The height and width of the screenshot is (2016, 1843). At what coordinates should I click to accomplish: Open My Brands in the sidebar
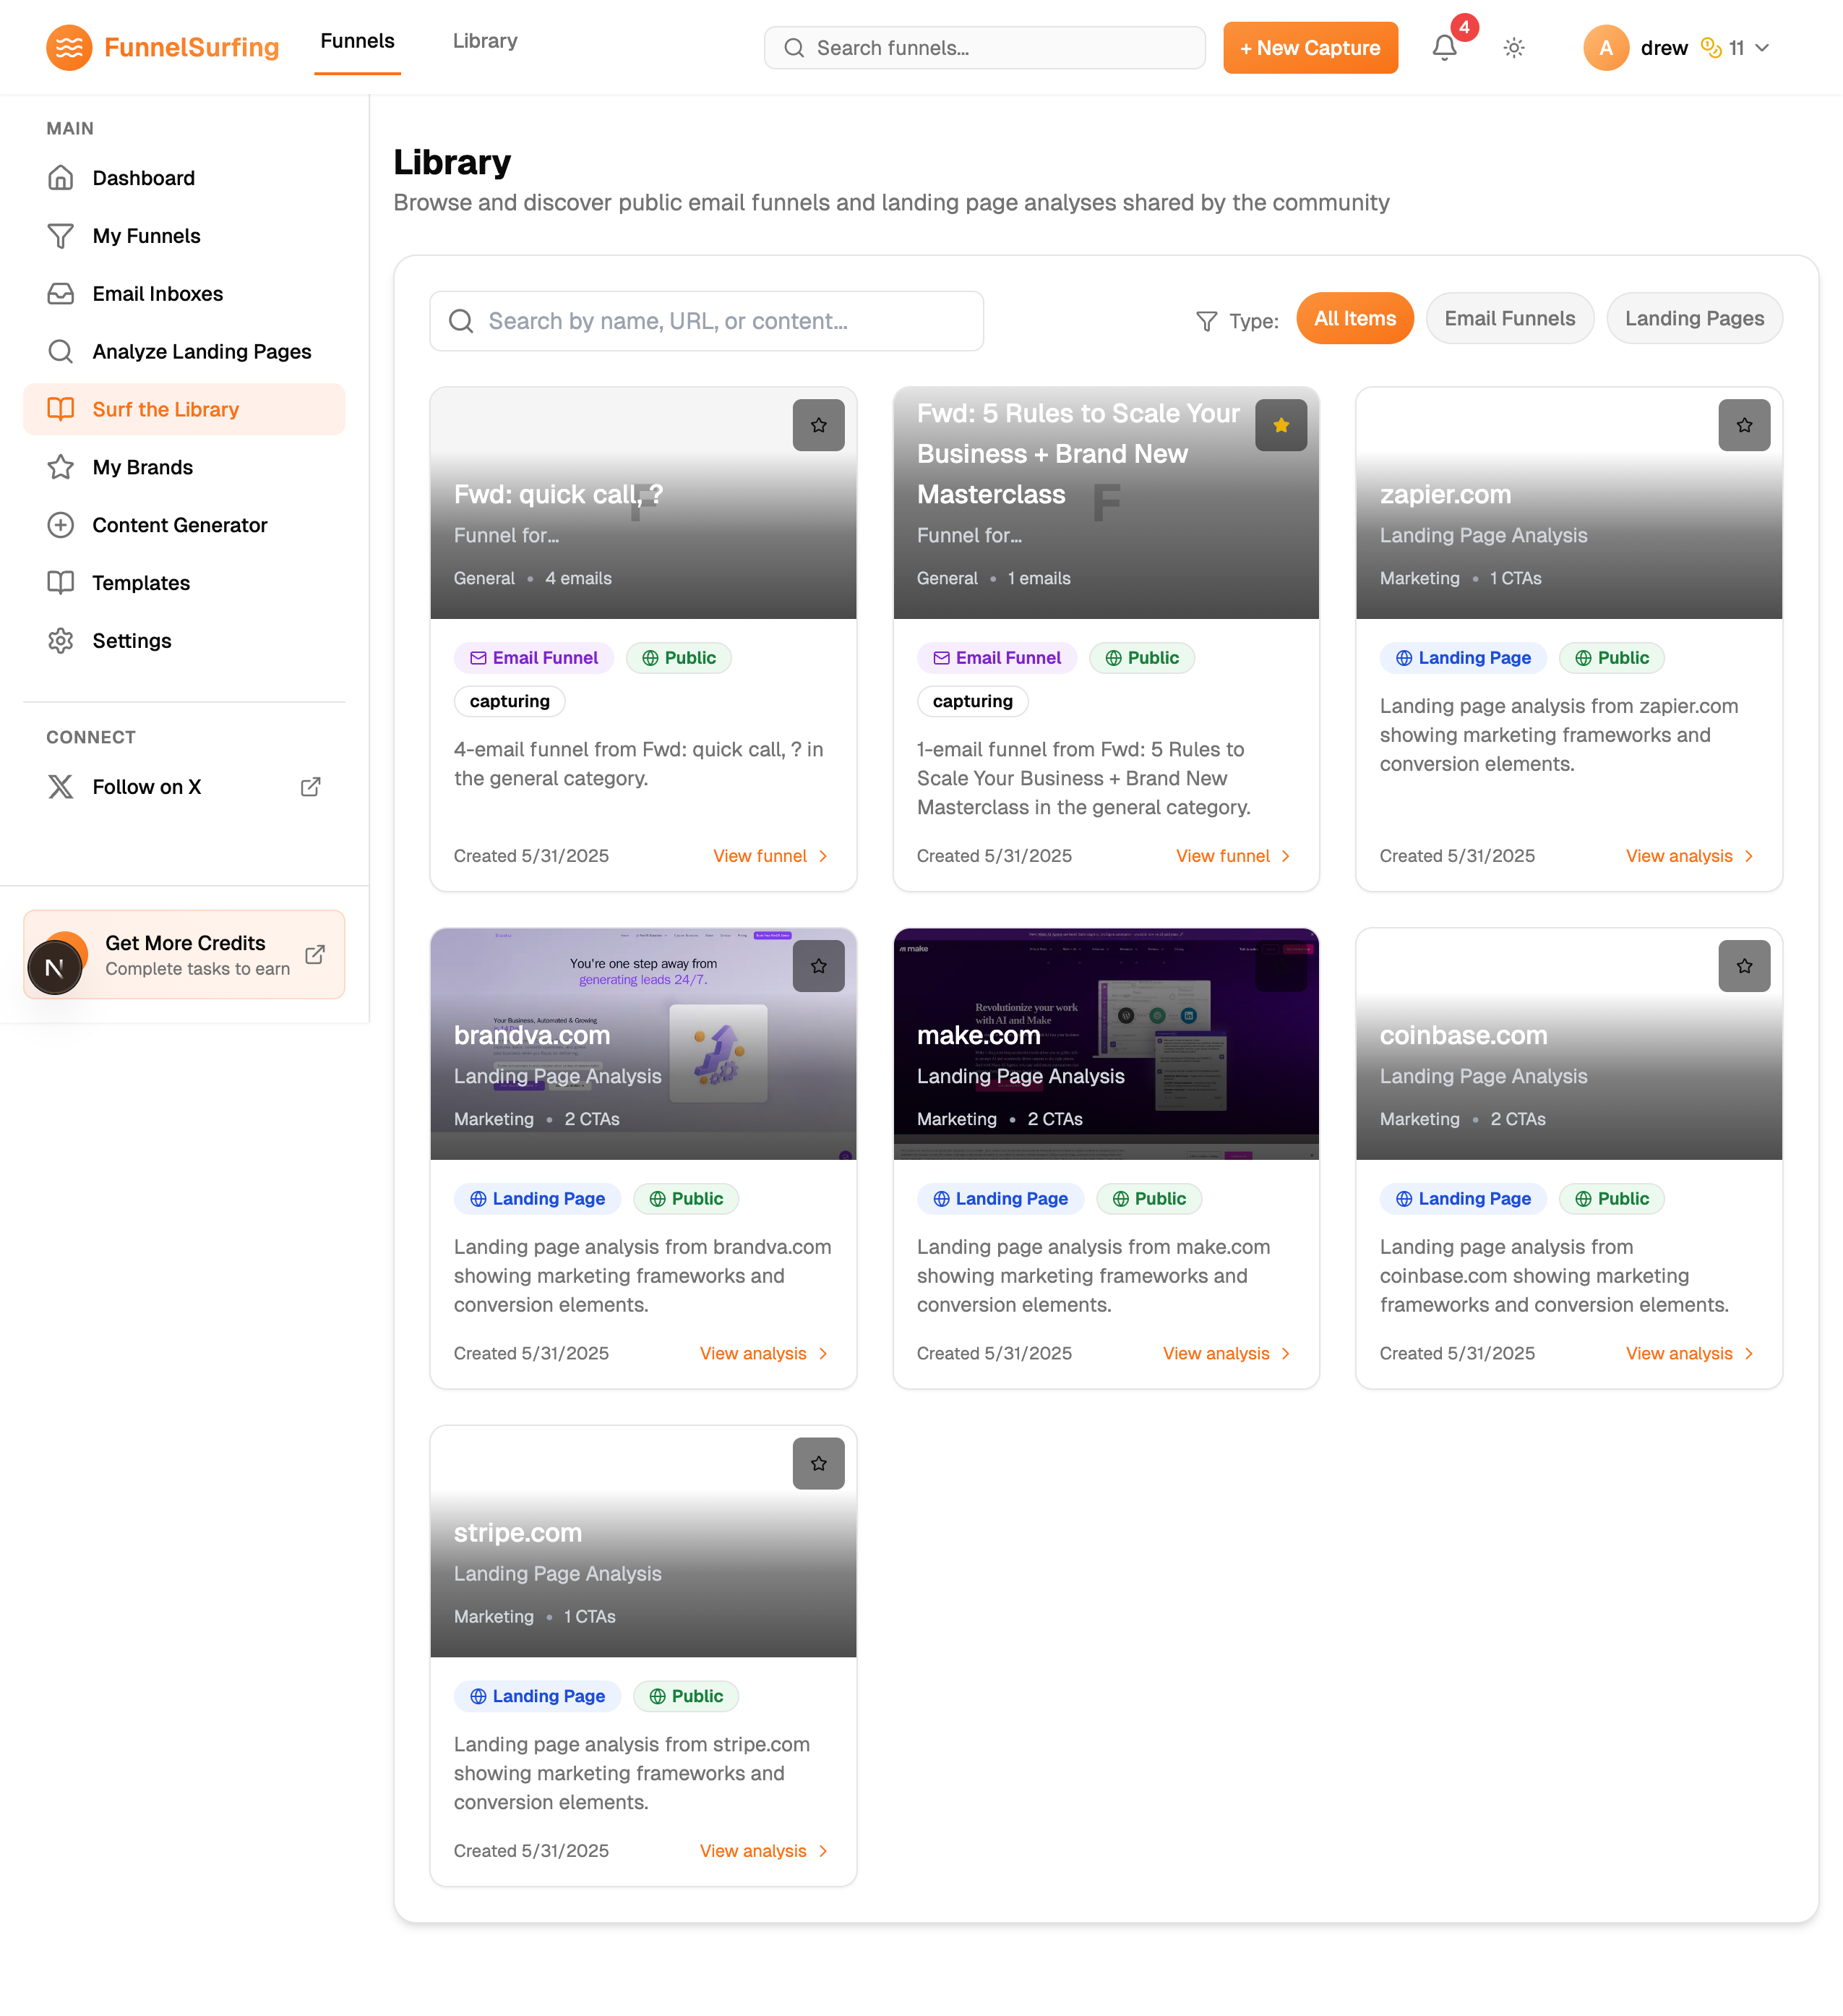pos(184,467)
